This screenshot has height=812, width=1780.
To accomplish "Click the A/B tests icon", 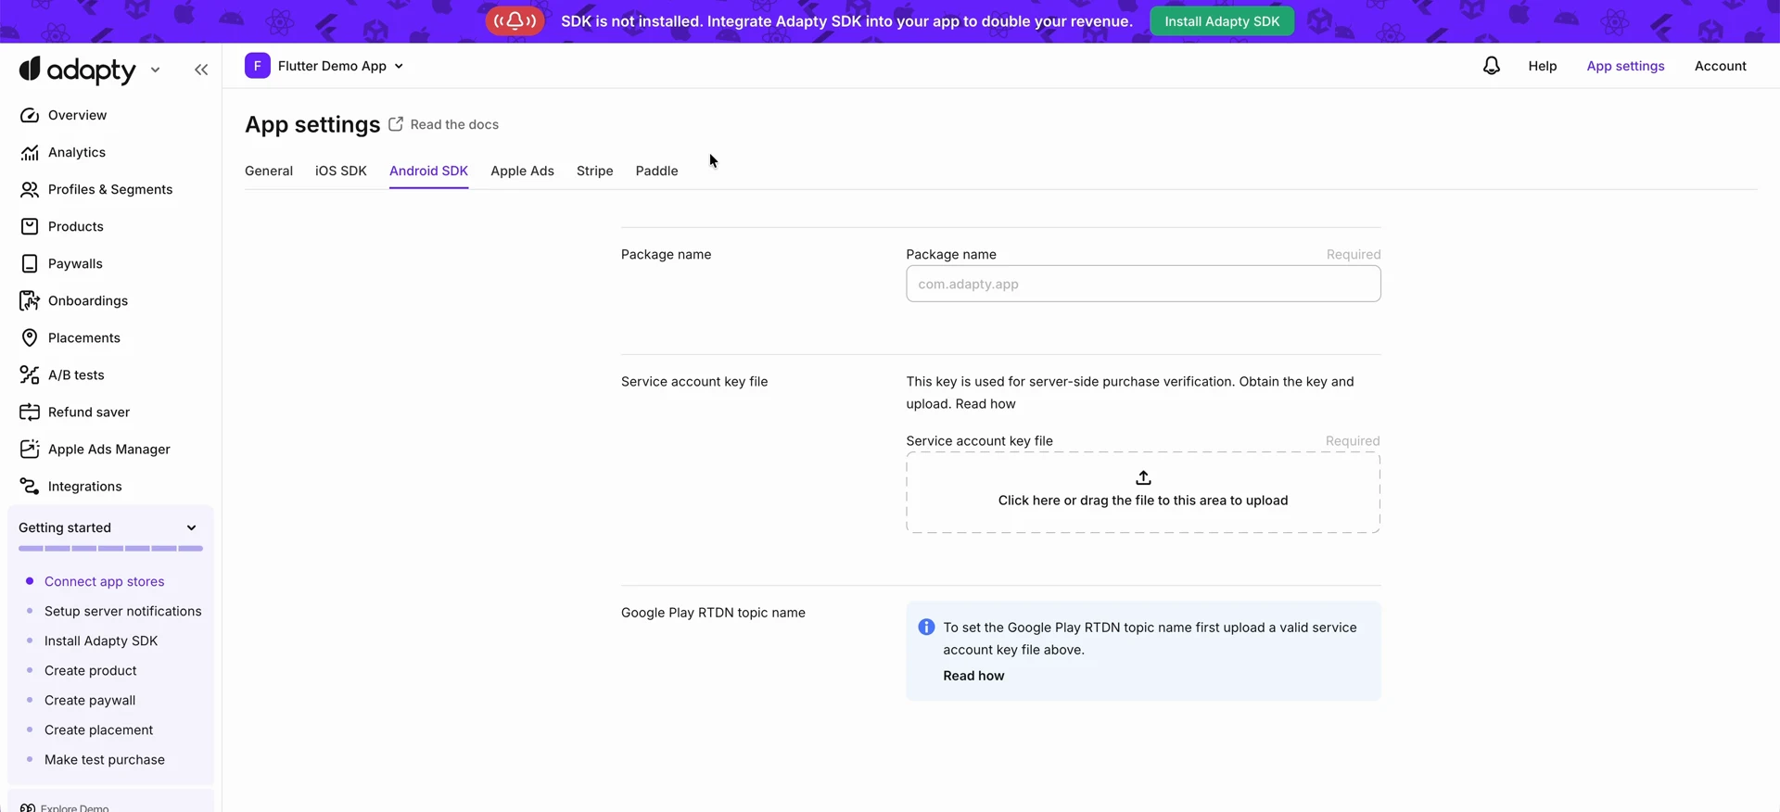I will tap(30, 374).
